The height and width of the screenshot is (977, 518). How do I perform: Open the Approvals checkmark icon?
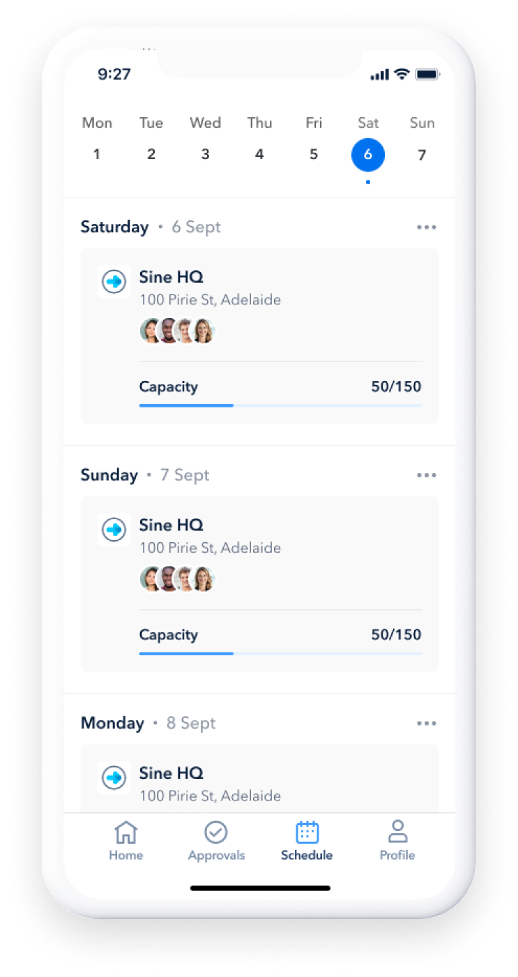coord(216,832)
